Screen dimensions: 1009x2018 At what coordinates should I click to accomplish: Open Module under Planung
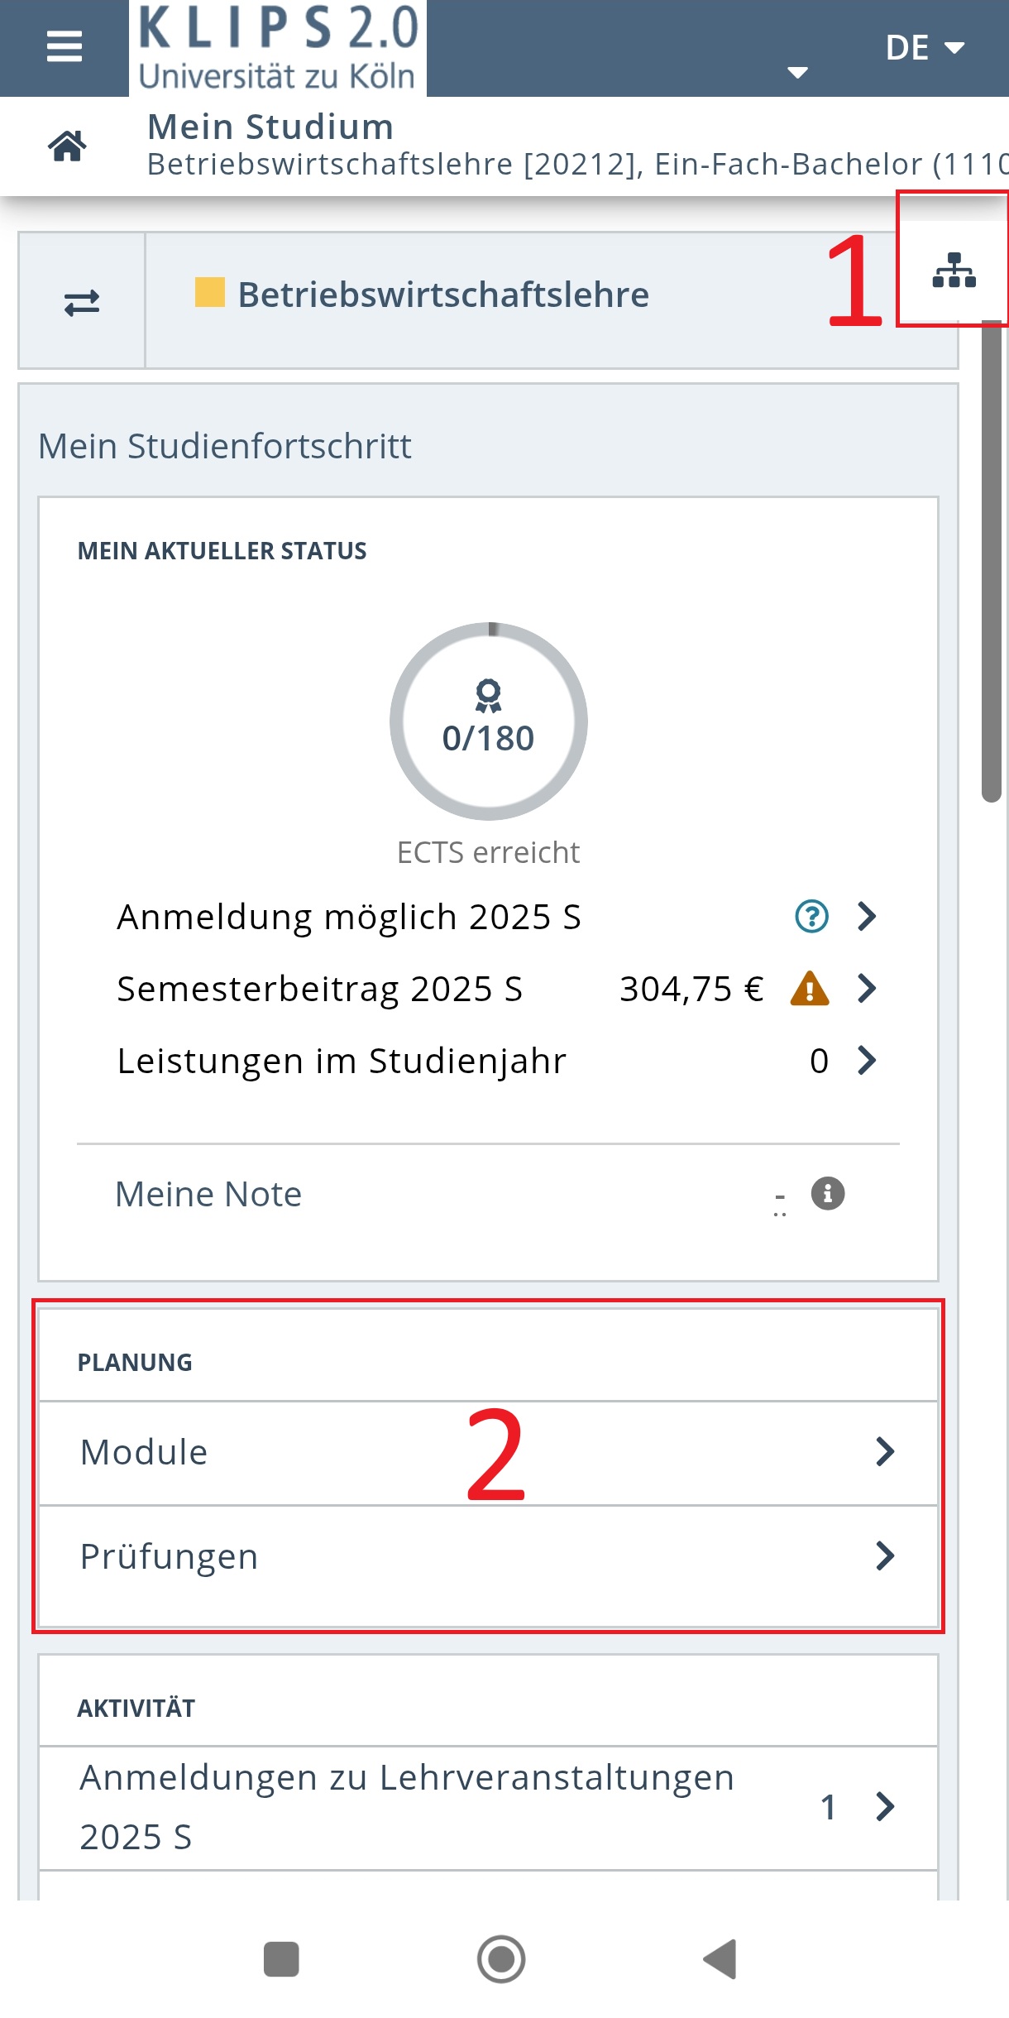488,1452
